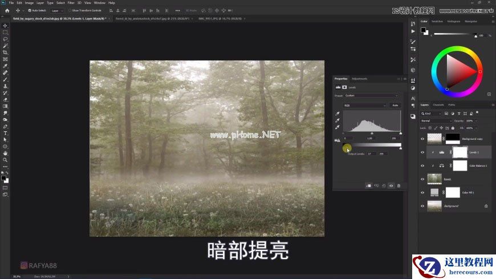Open the Kind filter dropdown
496x279 pixels.
[431, 114]
